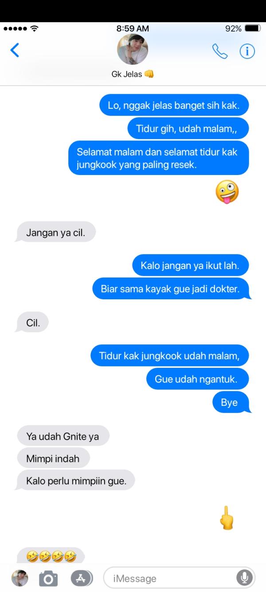Open the camera icon

click(48, 579)
